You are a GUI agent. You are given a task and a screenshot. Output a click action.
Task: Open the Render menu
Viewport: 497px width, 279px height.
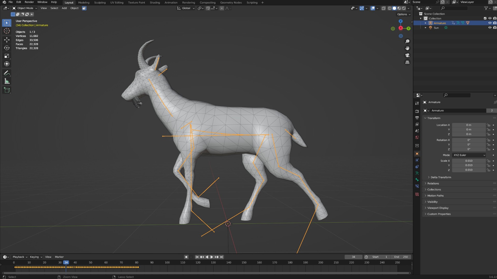29,2
